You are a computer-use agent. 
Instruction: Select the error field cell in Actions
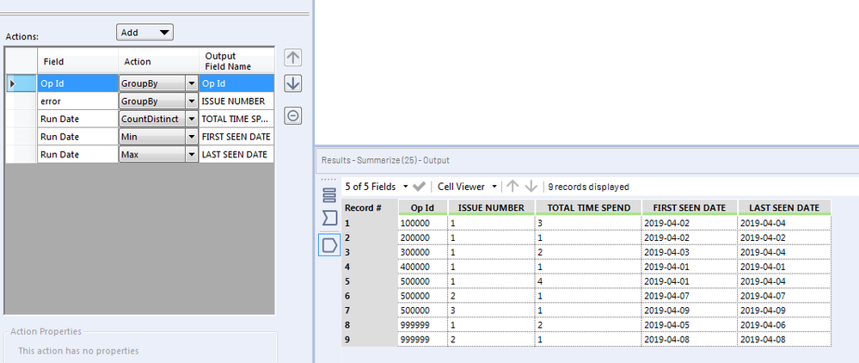click(77, 101)
